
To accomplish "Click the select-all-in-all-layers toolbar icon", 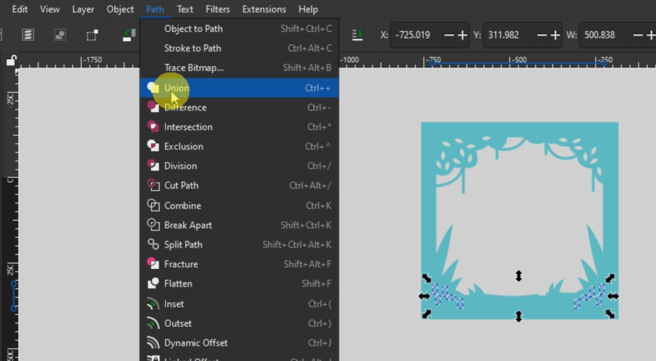I will coord(29,35).
